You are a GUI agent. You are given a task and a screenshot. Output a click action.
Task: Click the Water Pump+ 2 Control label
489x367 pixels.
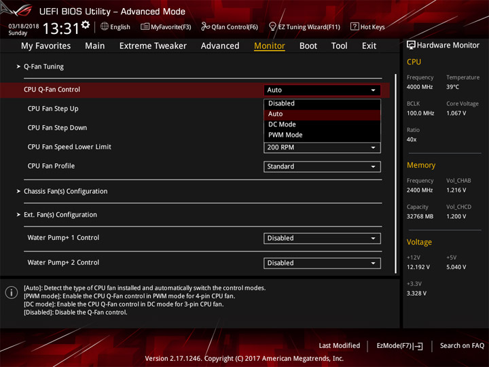(63, 263)
